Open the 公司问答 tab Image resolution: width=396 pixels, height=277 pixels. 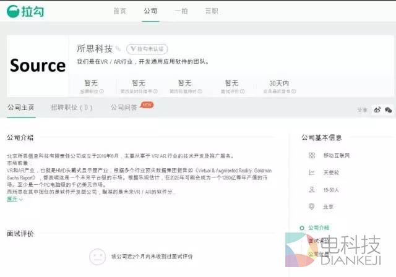124,107
